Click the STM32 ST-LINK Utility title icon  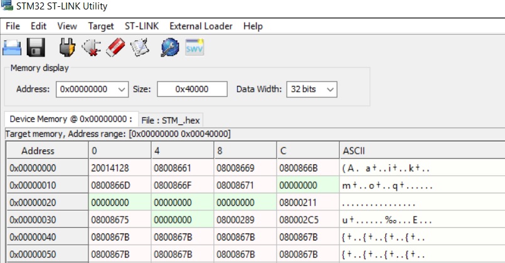7,6
